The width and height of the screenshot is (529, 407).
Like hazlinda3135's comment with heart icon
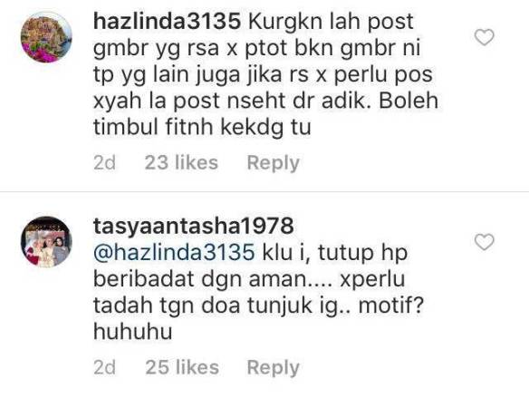[x=484, y=37]
